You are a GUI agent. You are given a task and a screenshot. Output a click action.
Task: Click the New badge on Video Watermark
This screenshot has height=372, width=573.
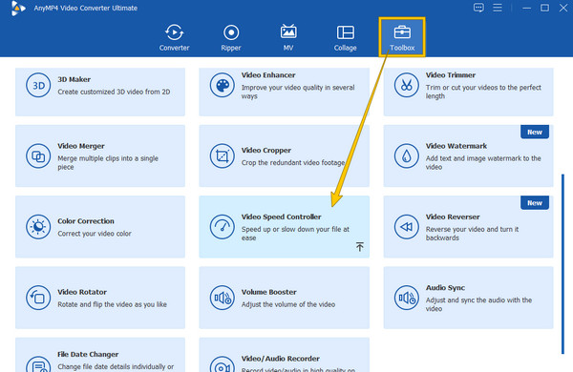pyautogui.click(x=535, y=132)
